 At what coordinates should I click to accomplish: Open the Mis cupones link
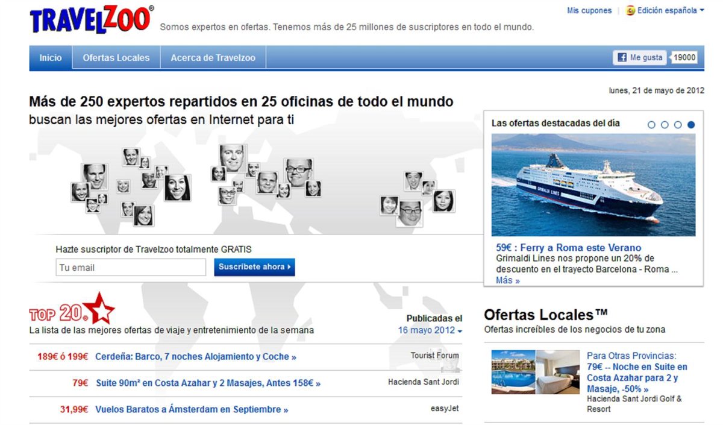[x=589, y=10]
